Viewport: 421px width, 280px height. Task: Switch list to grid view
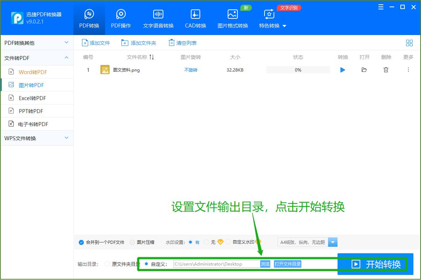(409, 43)
